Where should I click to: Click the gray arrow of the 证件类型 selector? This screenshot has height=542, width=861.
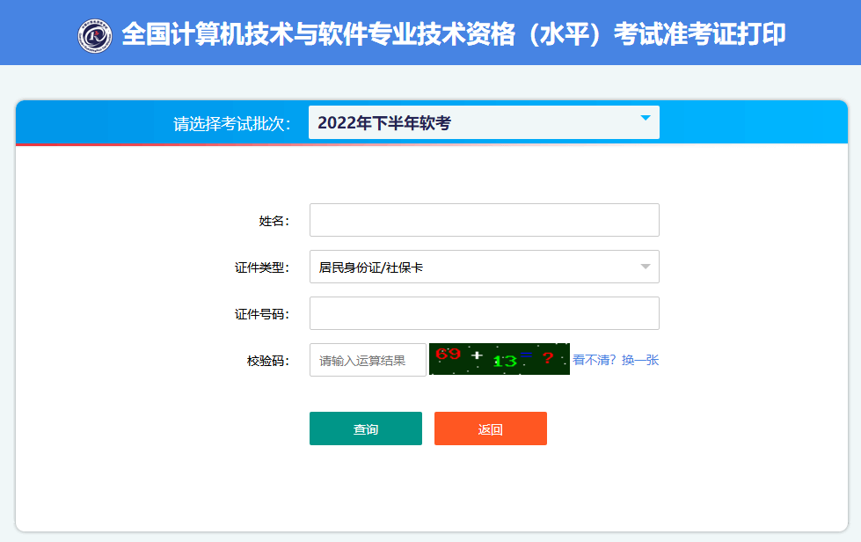[646, 267]
